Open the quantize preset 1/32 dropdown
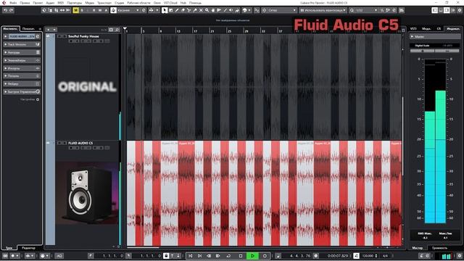464x261 pixels. click(366, 10)
